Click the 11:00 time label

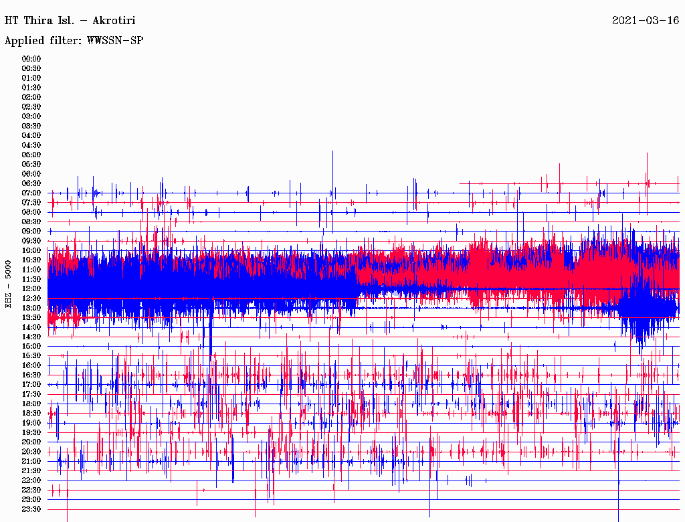31,270
